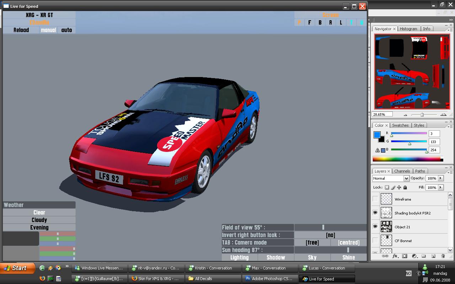This screenshot has height=284, width=455.
Task: Enable lock transparent pixels icon
Action: pyautogui.click(x=387, y=187)
